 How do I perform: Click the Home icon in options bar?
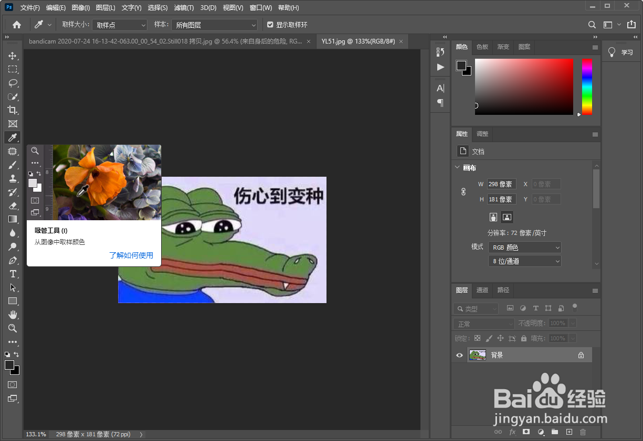point(17,25)
